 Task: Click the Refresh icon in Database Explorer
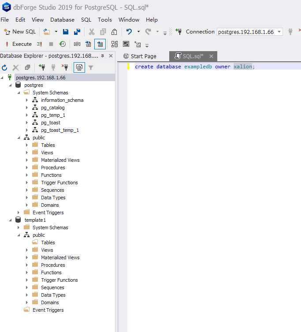[x=4, y=67]
